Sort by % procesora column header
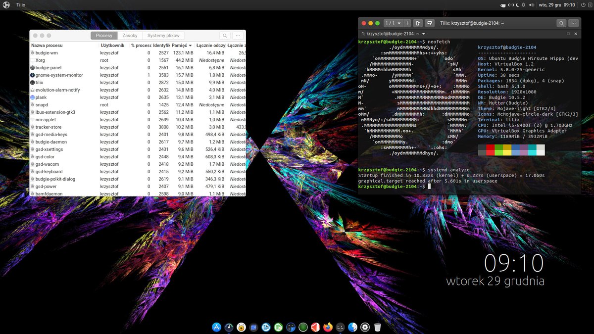The image size is (594, 334). (141, 45)
